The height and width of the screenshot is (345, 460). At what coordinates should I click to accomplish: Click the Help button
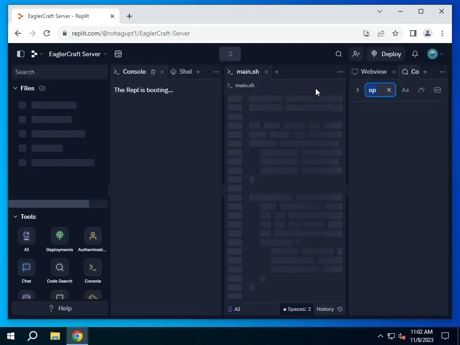tap(60, 308)
